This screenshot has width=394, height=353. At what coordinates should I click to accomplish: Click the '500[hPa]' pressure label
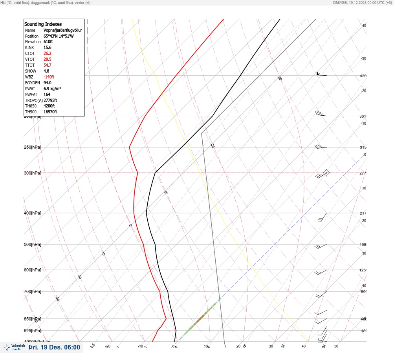coord(33,244)
